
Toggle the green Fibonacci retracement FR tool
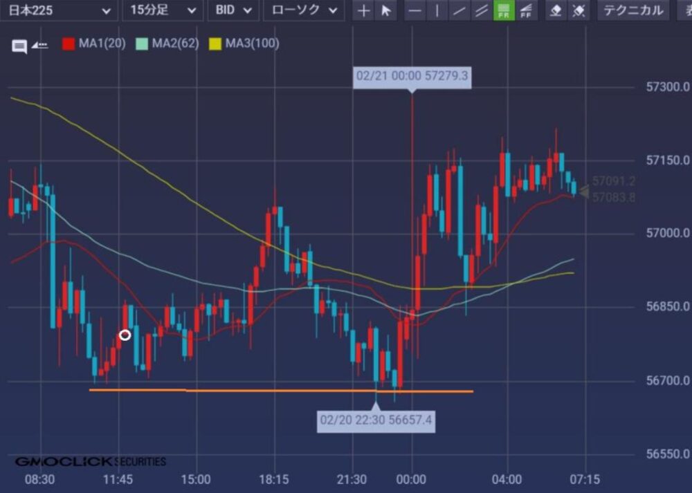point(504,11)
